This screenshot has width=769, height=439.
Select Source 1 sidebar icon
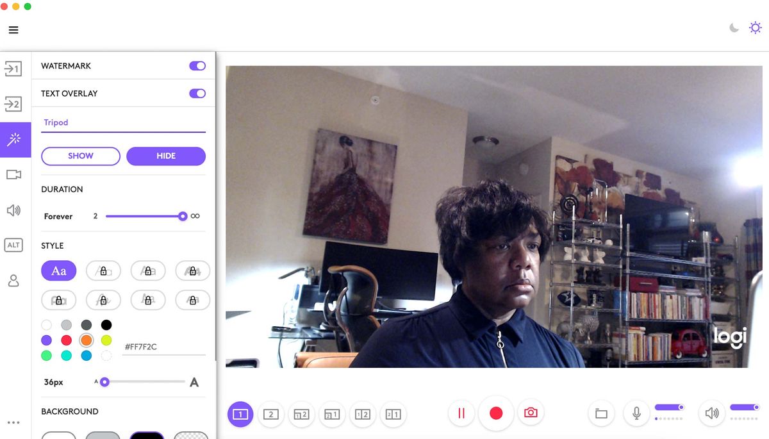[x=13, y=68]
